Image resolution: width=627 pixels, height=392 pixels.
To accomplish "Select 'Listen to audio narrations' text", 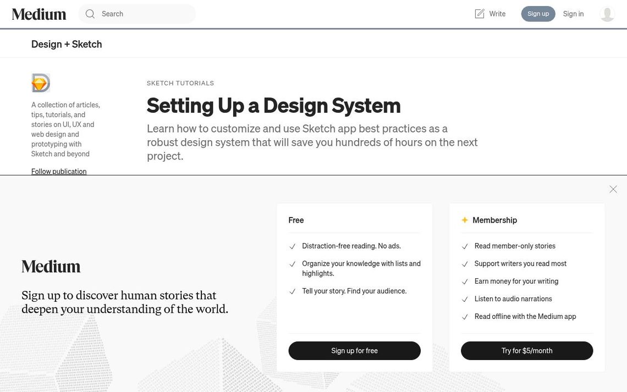I will 513,299.
